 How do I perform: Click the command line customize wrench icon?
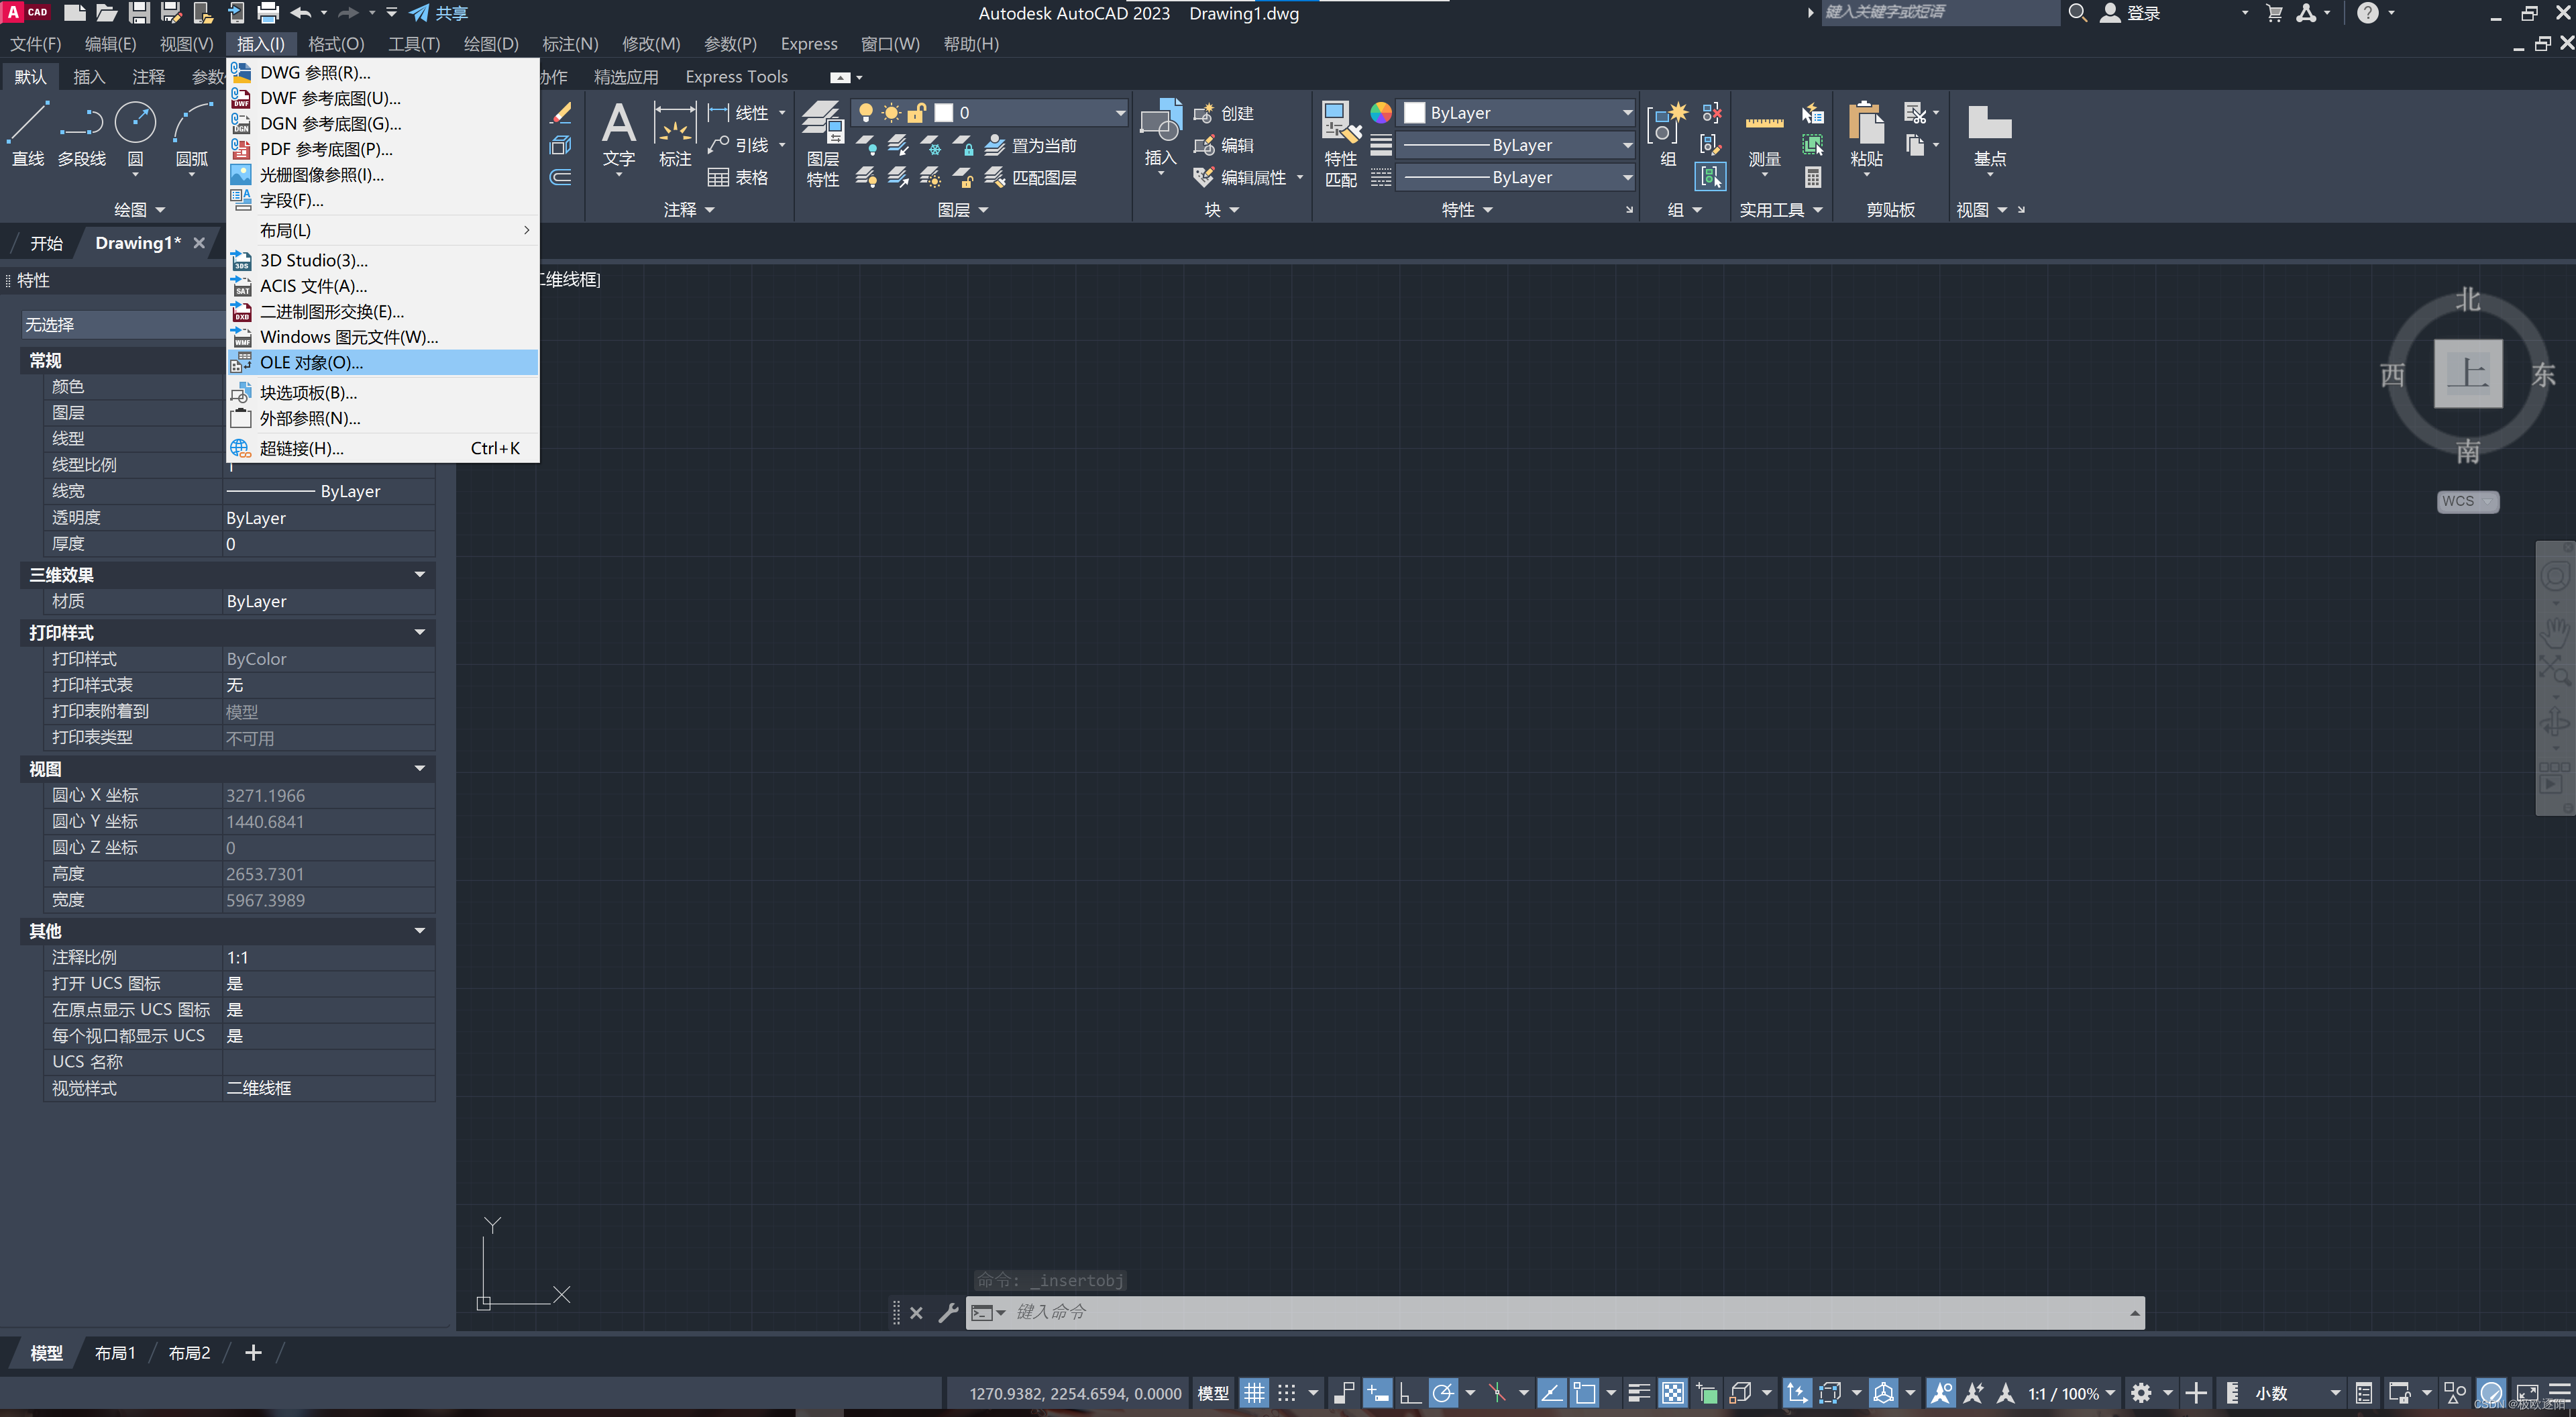point(948,1313)
